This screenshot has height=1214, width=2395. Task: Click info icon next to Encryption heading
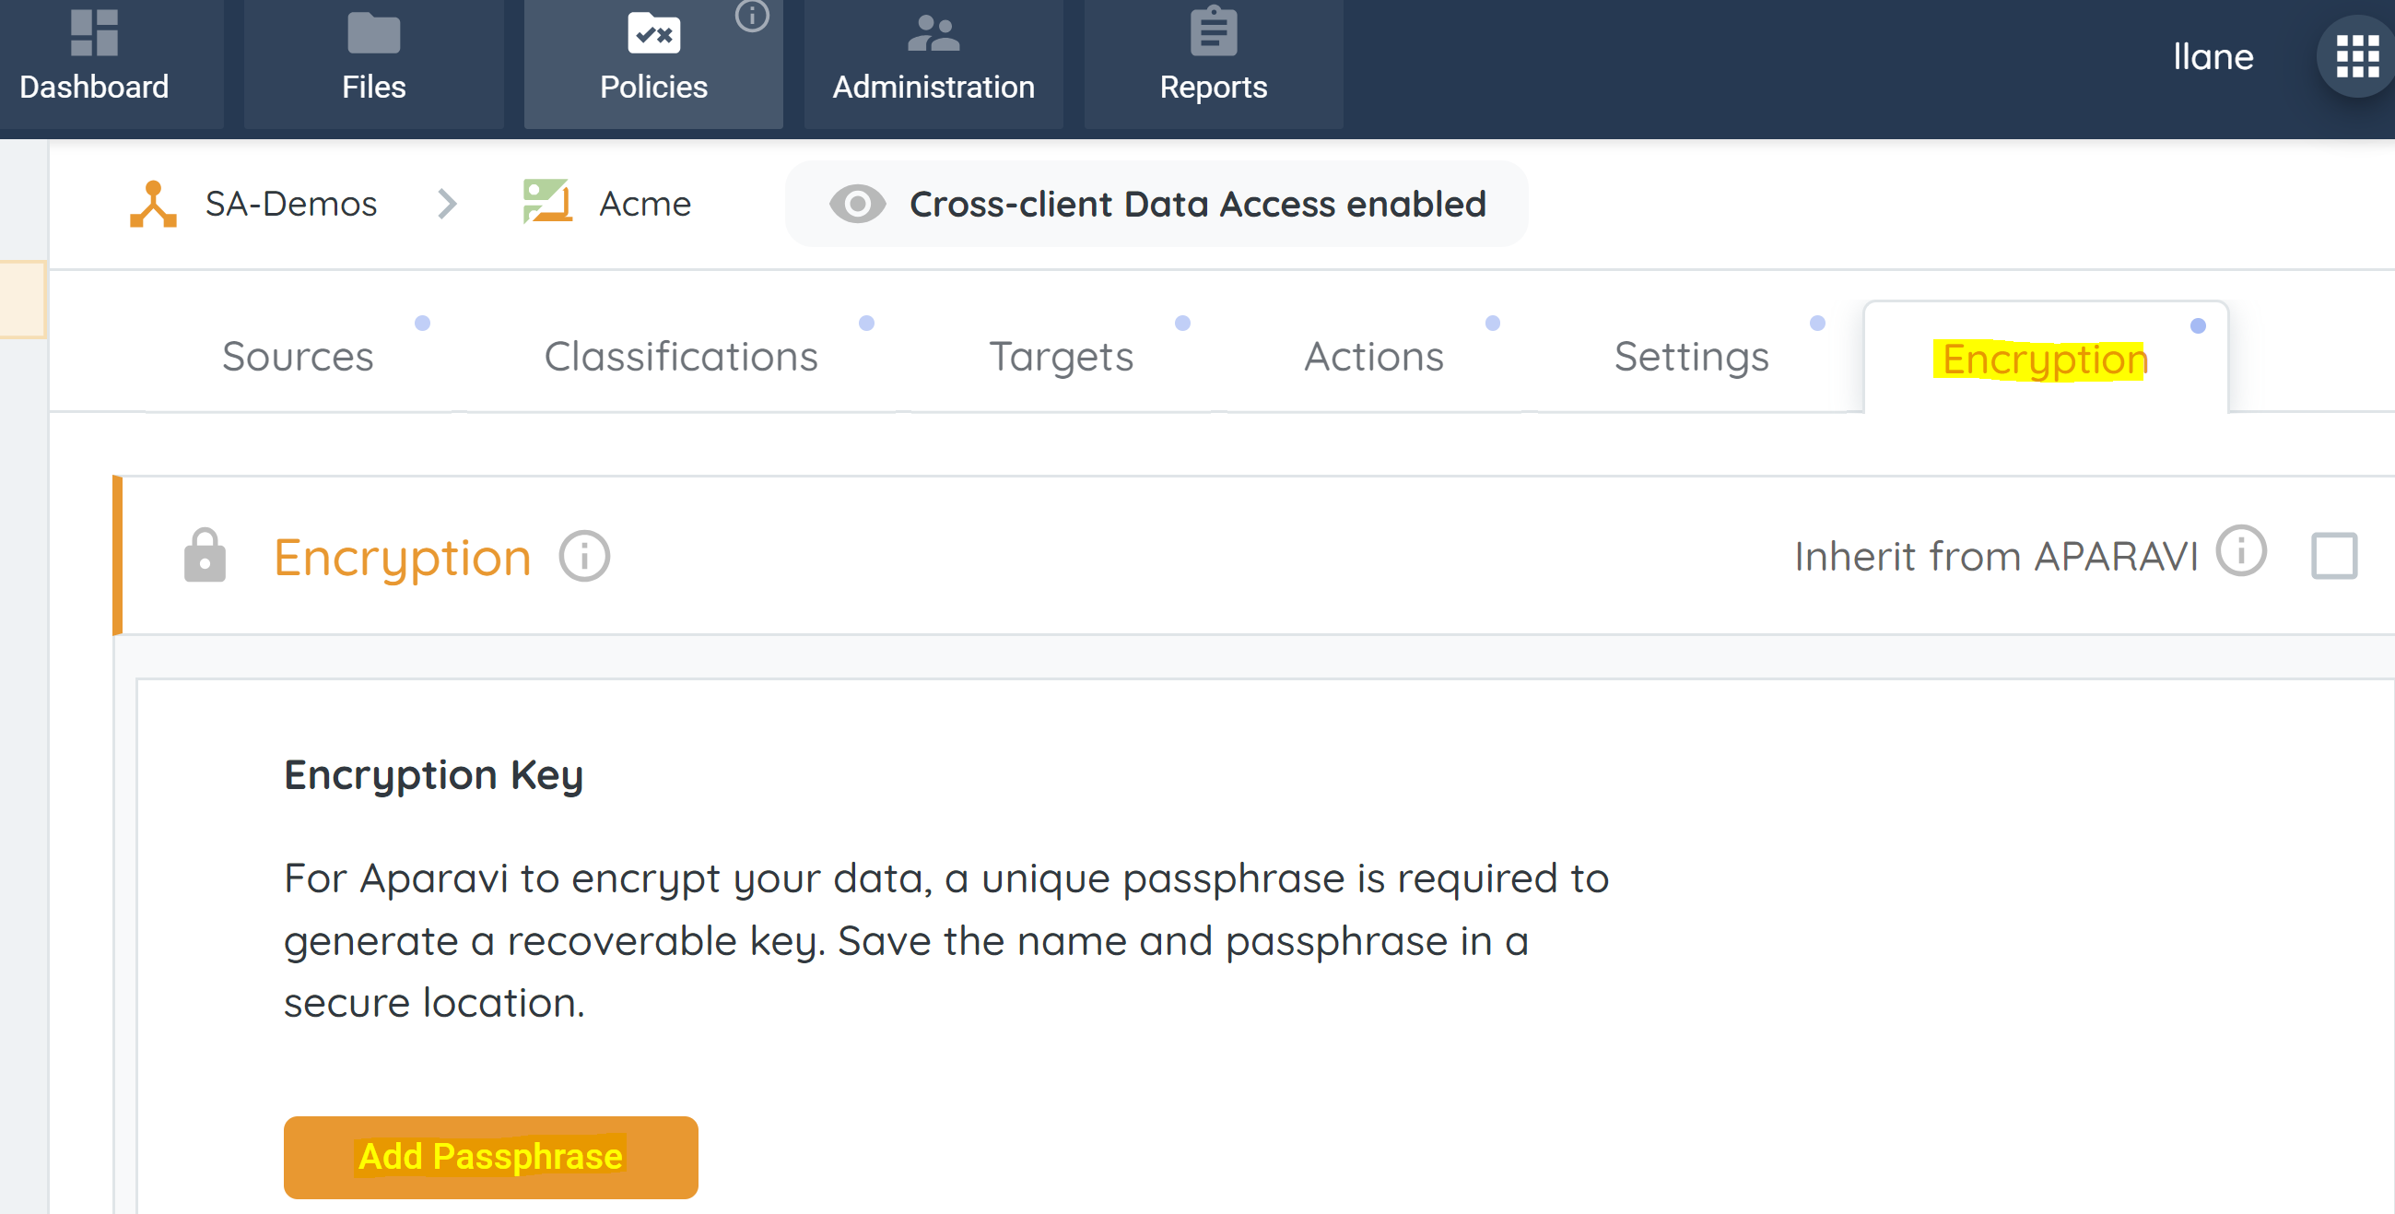584,558
